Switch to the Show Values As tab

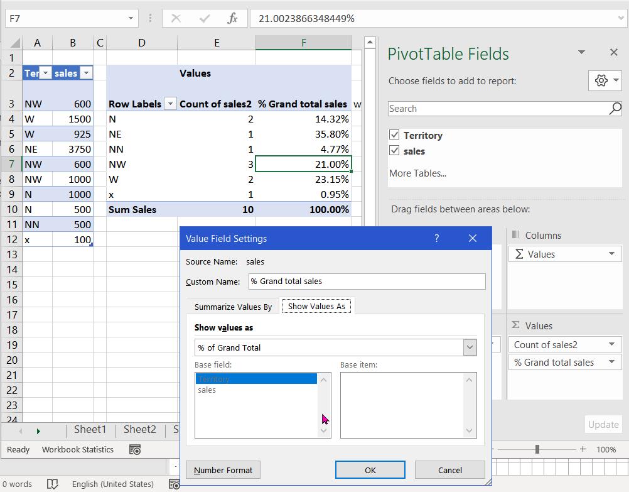[x=316, y=306]
